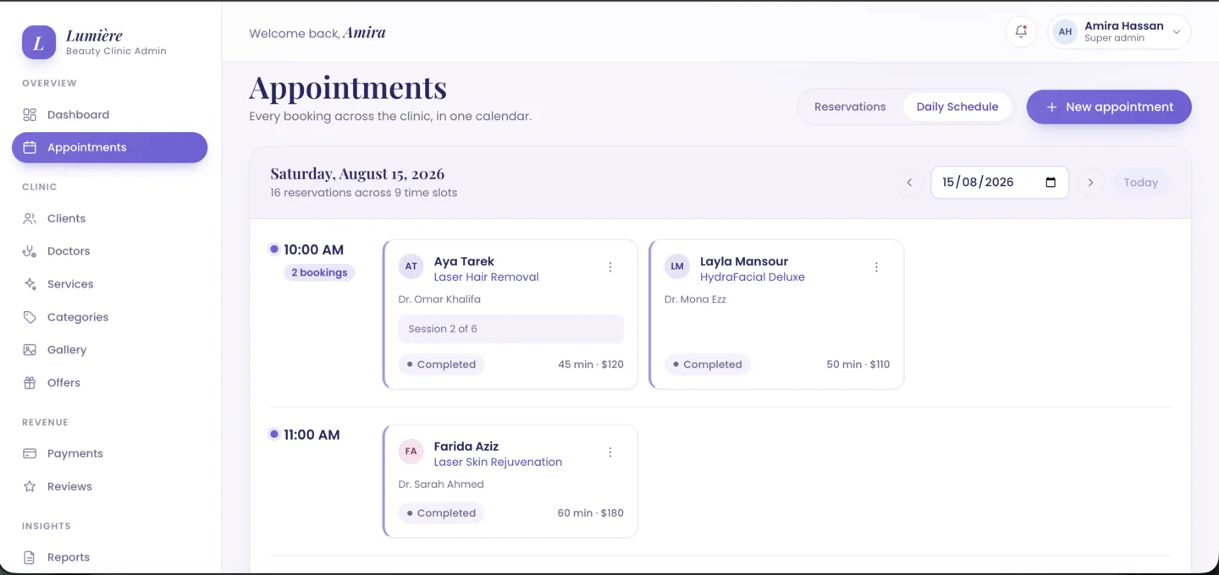Click HydraFacial Deluxe service link

pyautogui.click(x=753, y=277)
